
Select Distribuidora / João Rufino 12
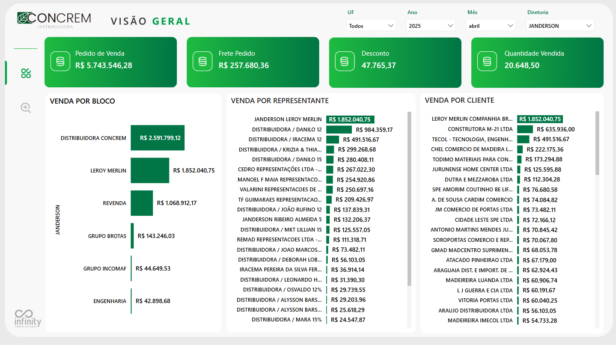(280, 210)
